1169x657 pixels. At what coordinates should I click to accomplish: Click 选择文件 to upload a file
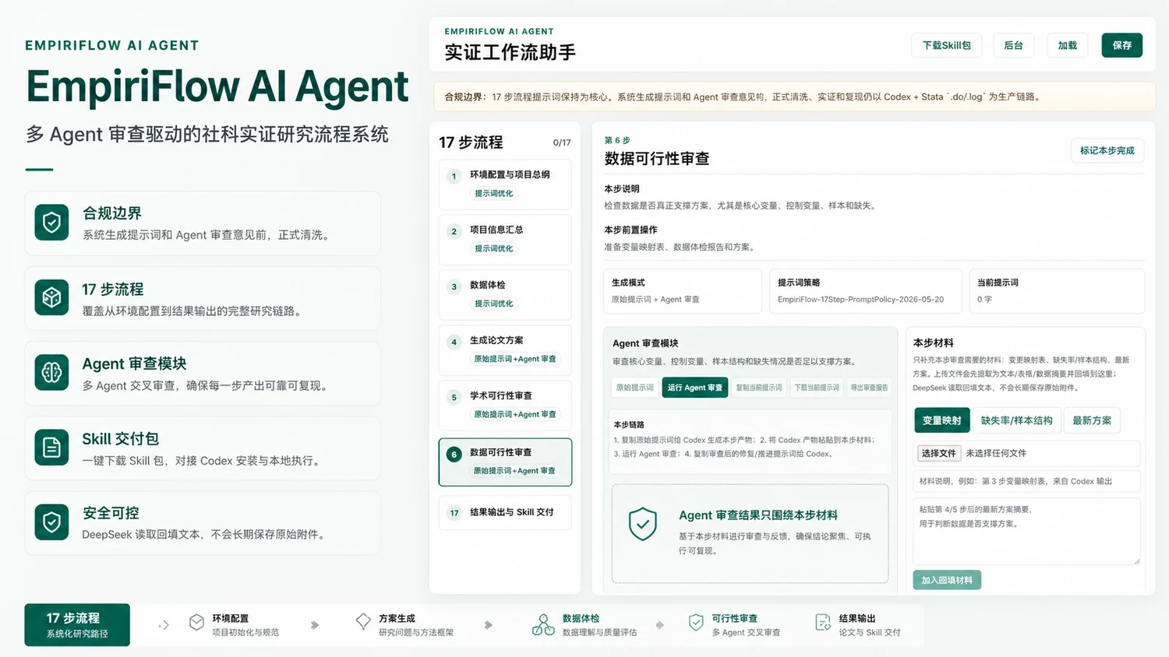[x=938, y=453]
